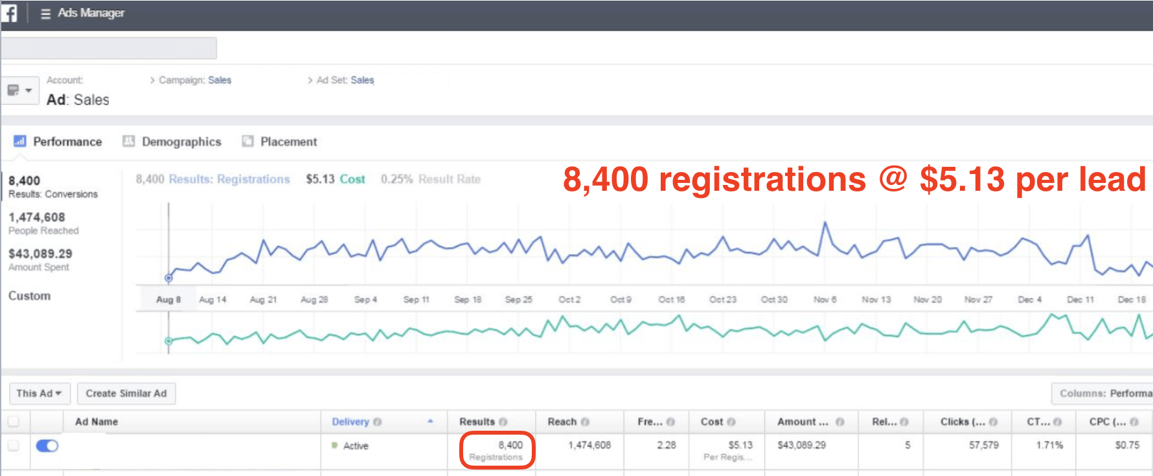Click the Amount Spent column header
The width and height of the screenshot is (1153, 476).
[x=803, y=422]
